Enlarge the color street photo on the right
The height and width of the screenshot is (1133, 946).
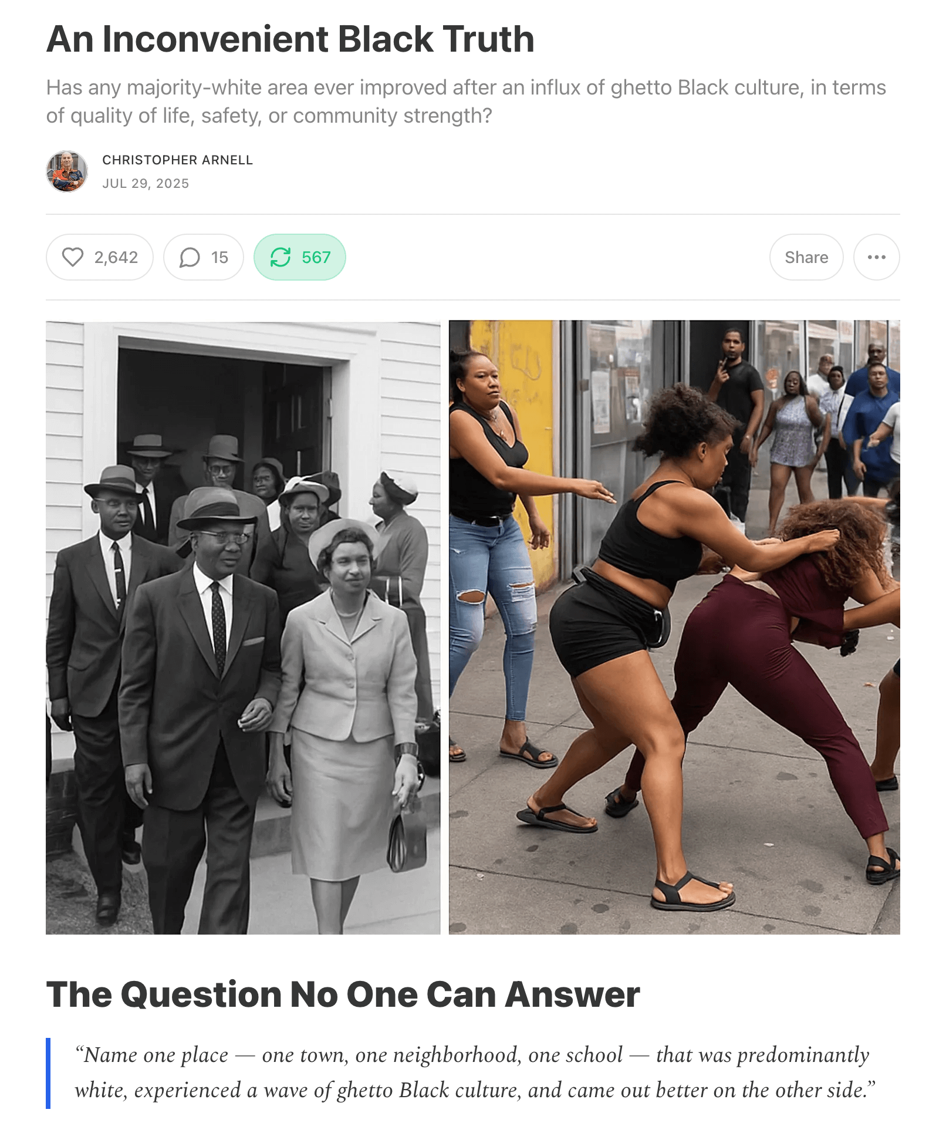[x=674, y=627]
